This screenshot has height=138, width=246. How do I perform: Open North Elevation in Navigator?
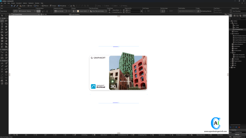click(240, 38)
